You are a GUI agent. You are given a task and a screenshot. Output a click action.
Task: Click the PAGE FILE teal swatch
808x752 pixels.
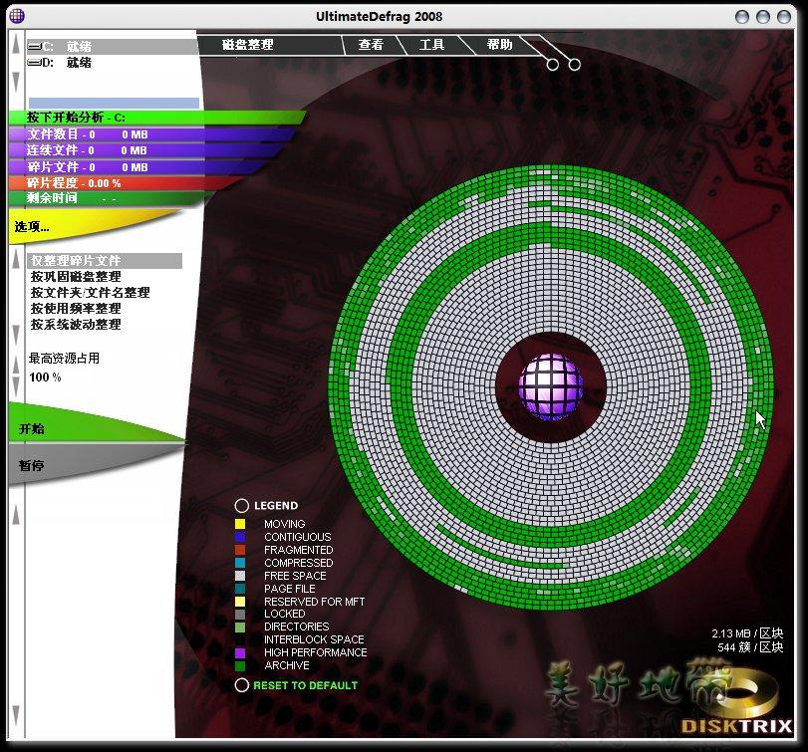click(240, 589)
